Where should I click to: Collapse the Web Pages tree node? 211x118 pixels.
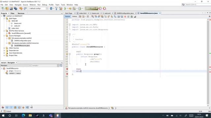tap(4, 18)
